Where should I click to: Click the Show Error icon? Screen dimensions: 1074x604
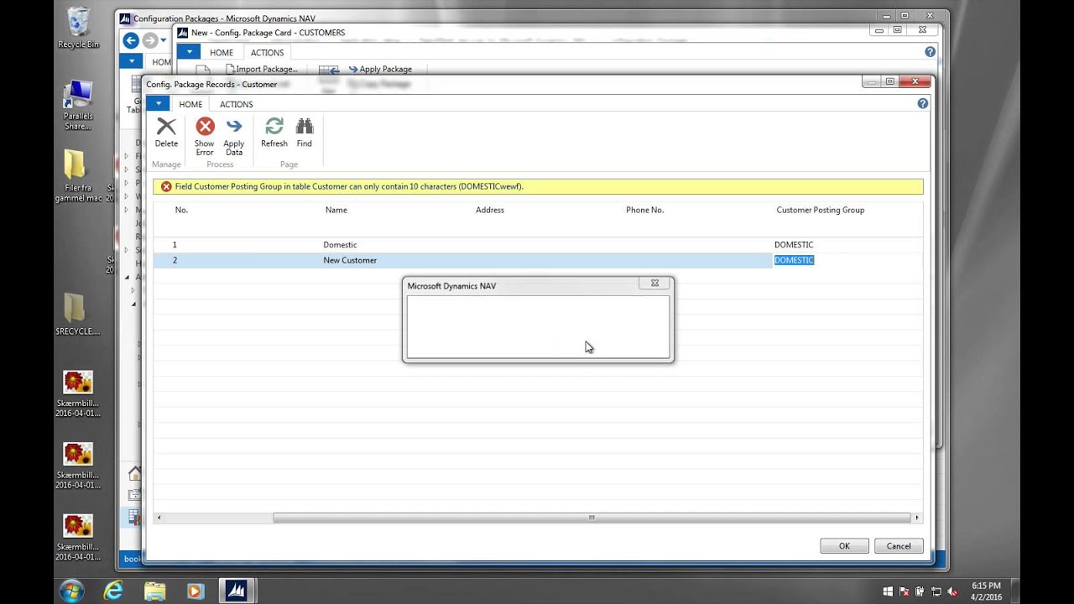(x=205, y=127)
